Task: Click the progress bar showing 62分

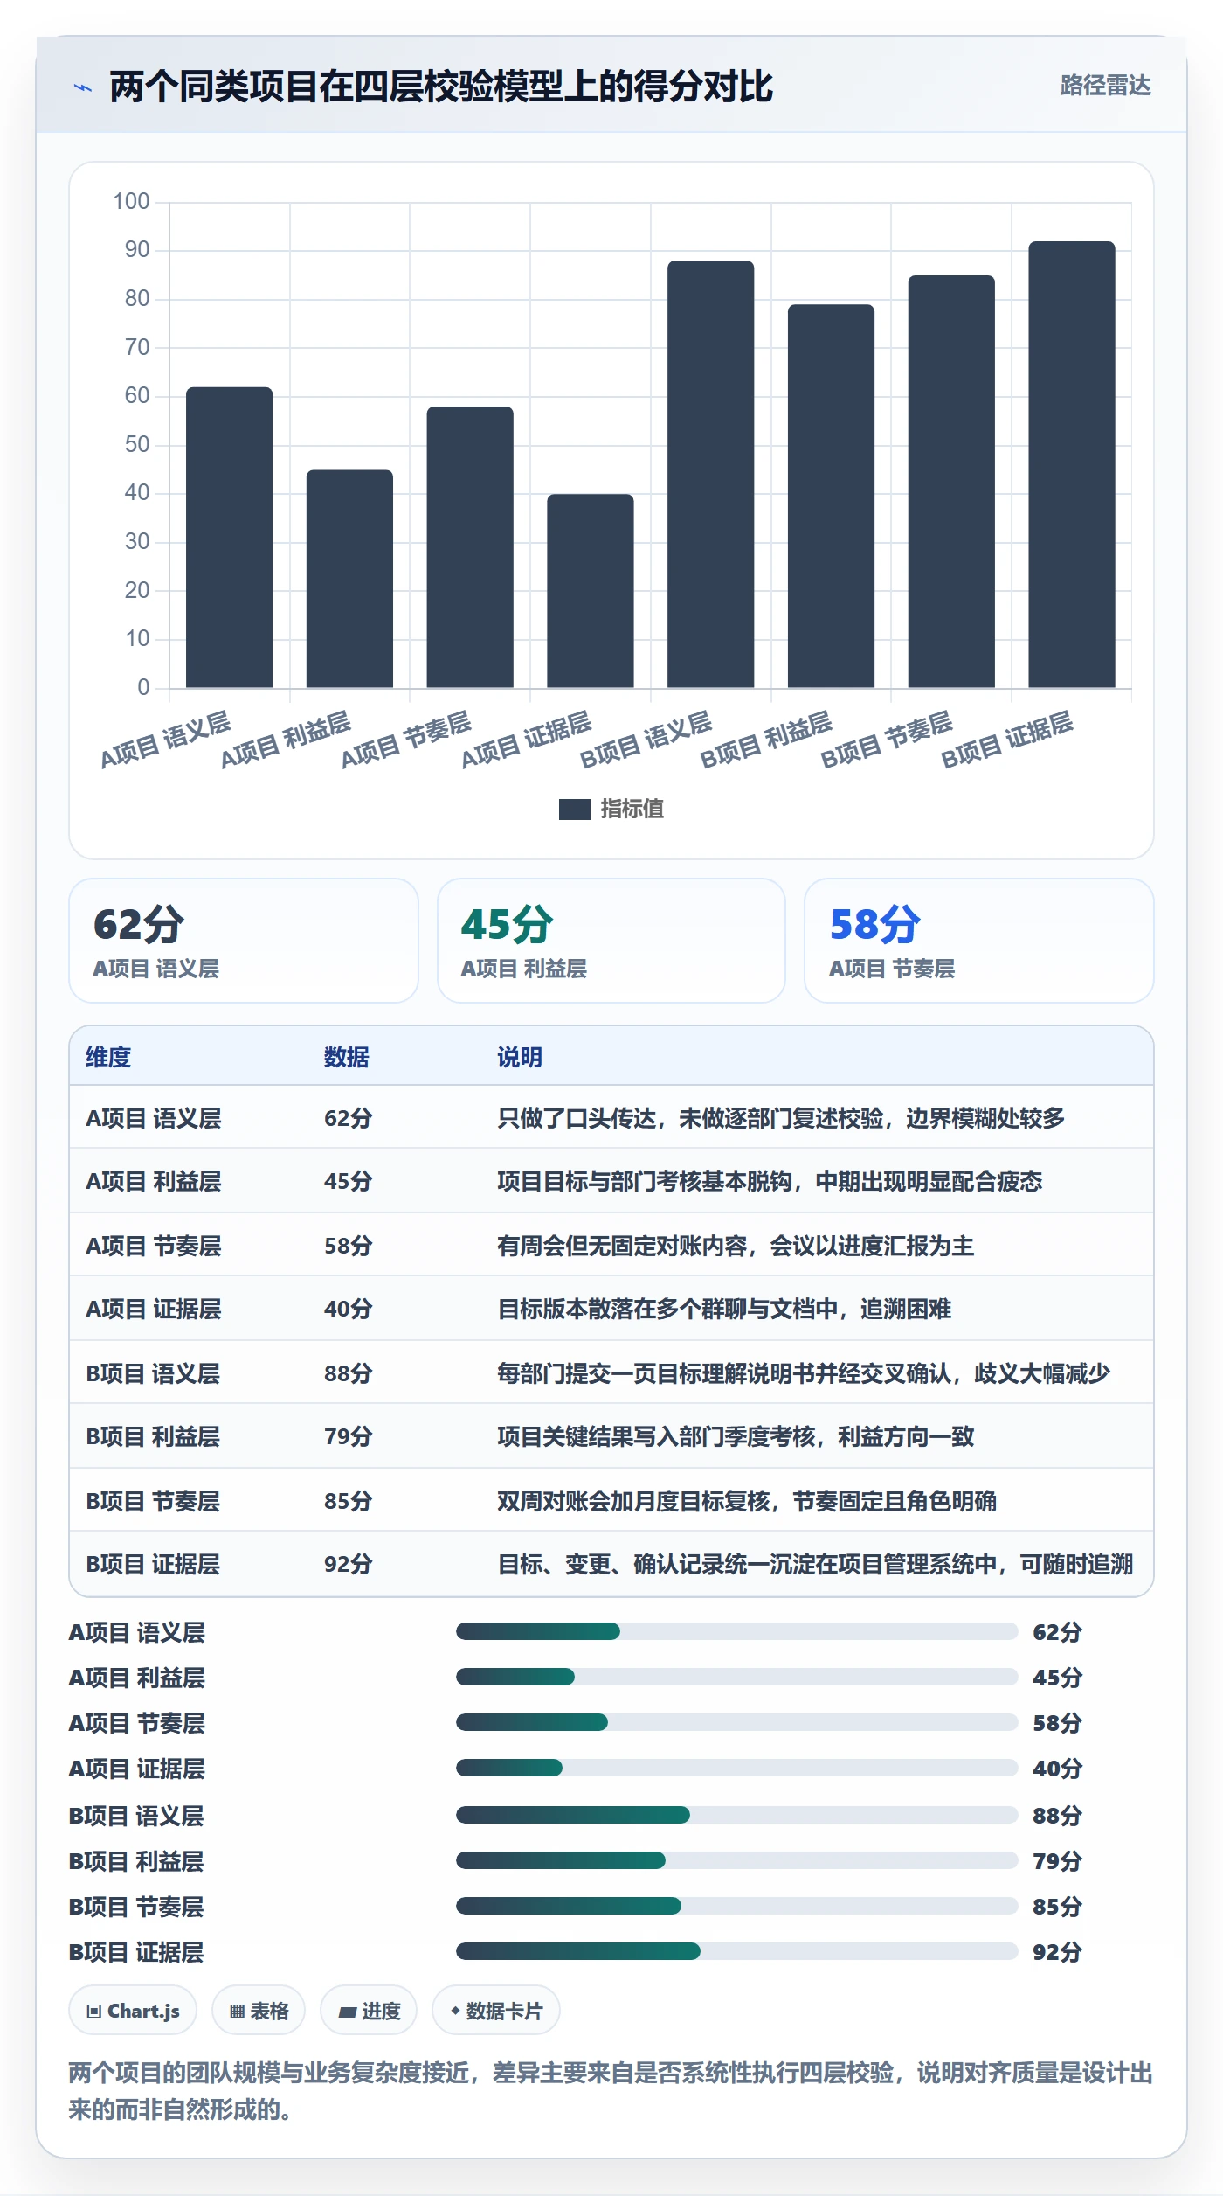Action: [736, 1631]
